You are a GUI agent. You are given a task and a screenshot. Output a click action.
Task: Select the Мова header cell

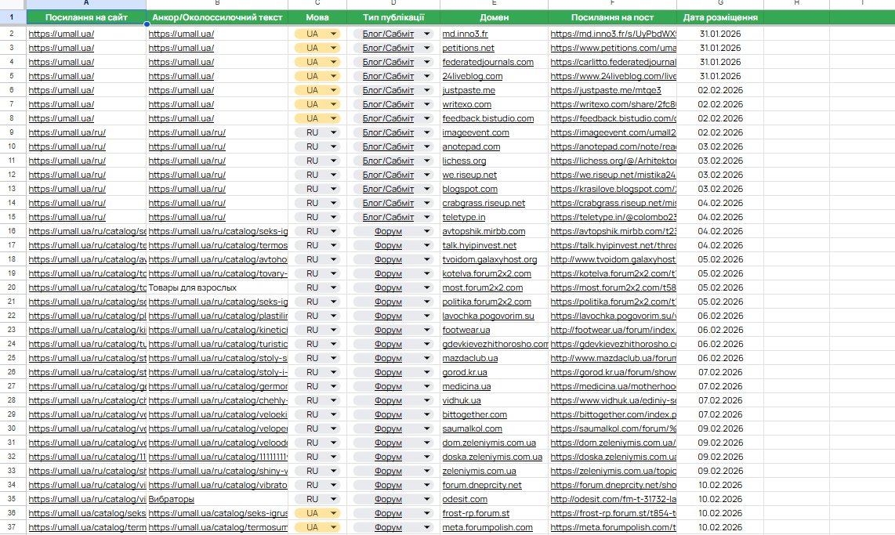tap(317, 17)
